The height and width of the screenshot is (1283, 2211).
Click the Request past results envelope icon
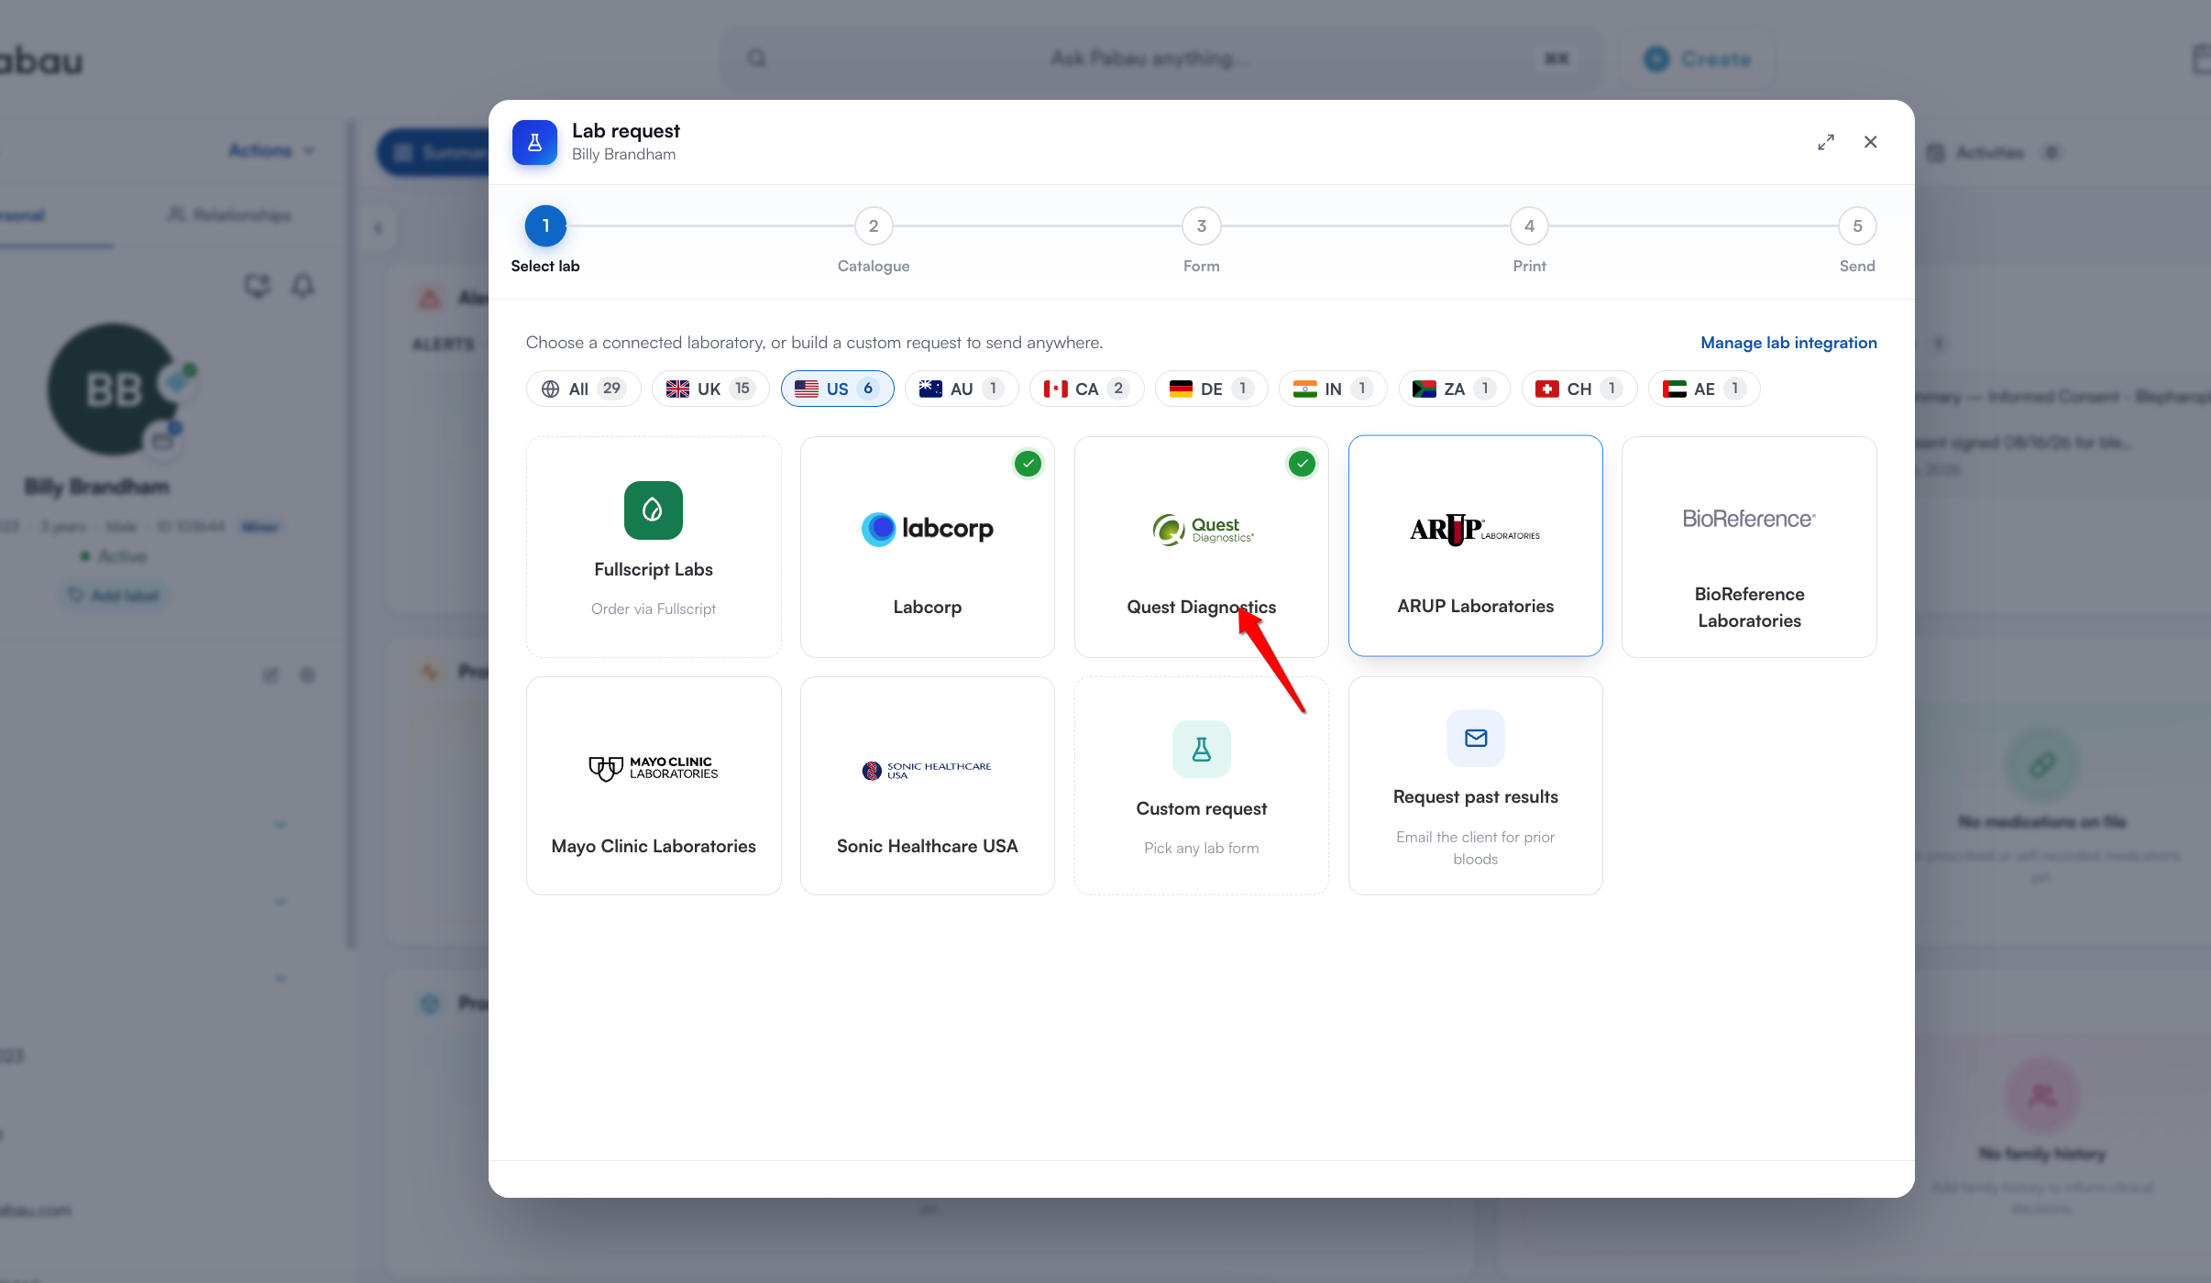click(1476, 738)
